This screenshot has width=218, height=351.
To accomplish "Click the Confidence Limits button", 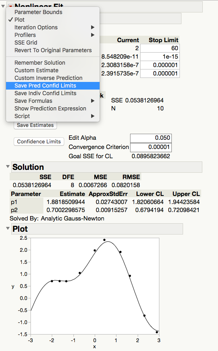I will click(x=39, y=141).
